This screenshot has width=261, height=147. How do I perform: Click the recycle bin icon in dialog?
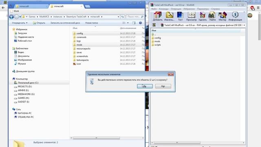coord(92,82)
